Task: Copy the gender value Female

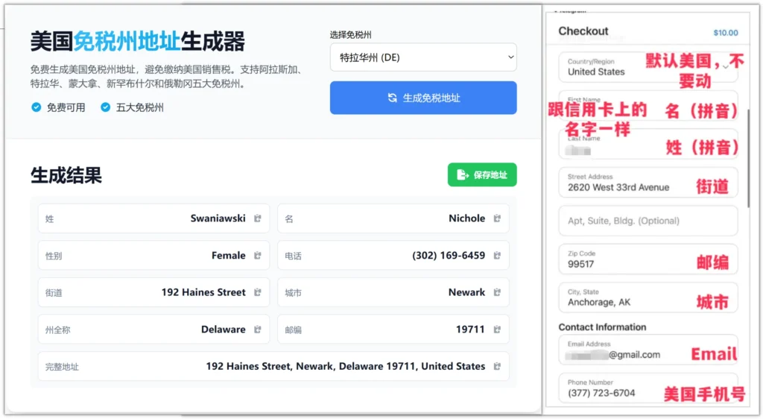Action: coord(258,256)
